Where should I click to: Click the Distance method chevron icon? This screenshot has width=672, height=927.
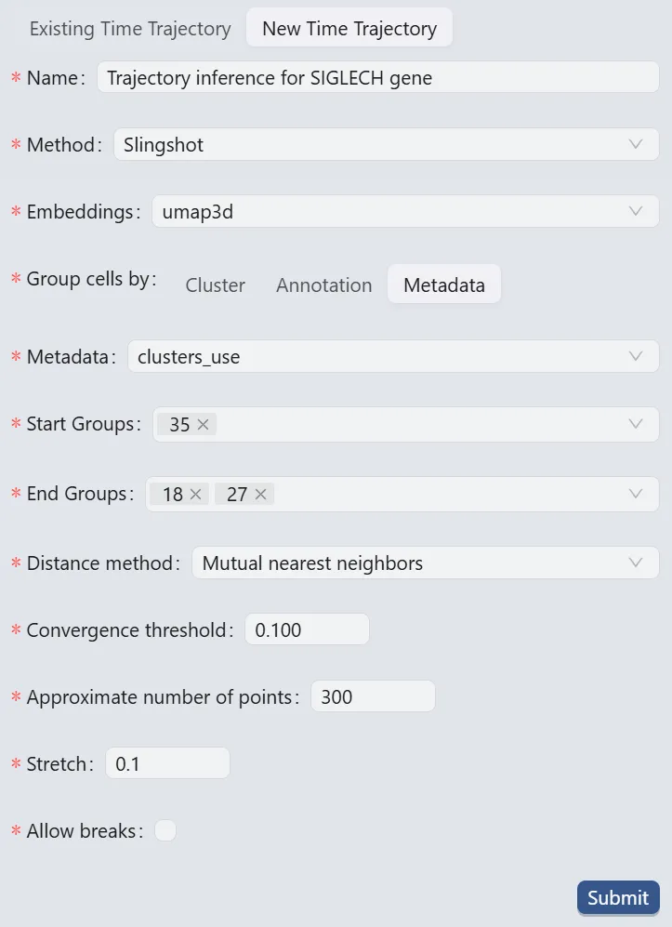tap(636, 563)
